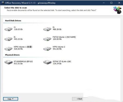This screenshot has height=102, width=123.
Task: Click the Physical drives section header
Action: pyautogui.click(x=12, y=55)
